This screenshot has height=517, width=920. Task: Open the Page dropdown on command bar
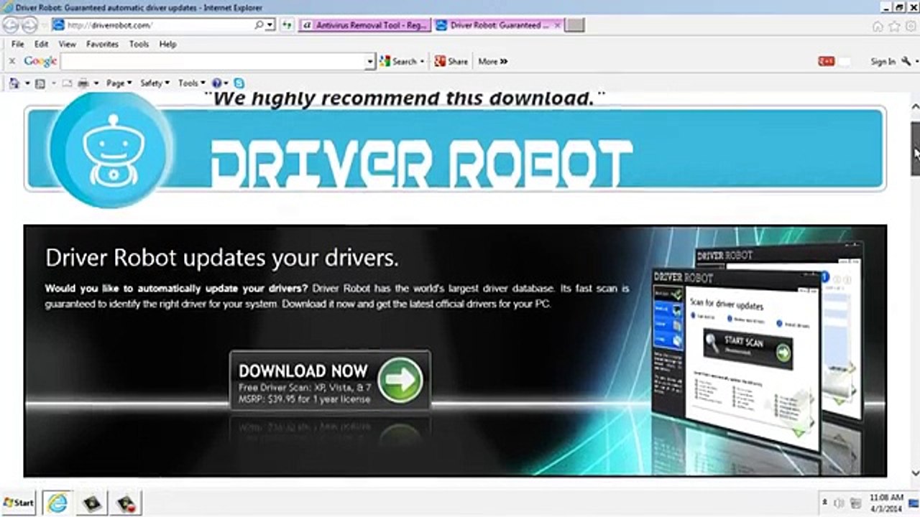[x=119, y=83]
